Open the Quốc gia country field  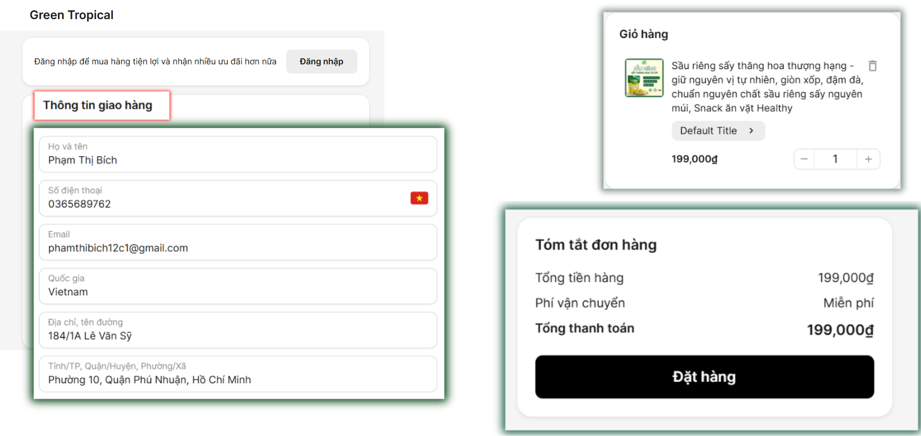pyautogui.click(x=238, y=286)
